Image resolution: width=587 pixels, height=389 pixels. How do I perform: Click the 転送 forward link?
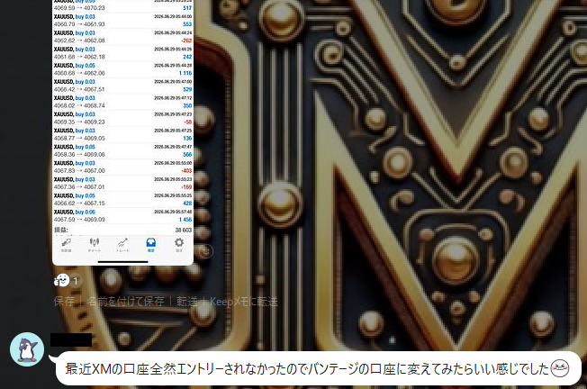tap(186, 302)
